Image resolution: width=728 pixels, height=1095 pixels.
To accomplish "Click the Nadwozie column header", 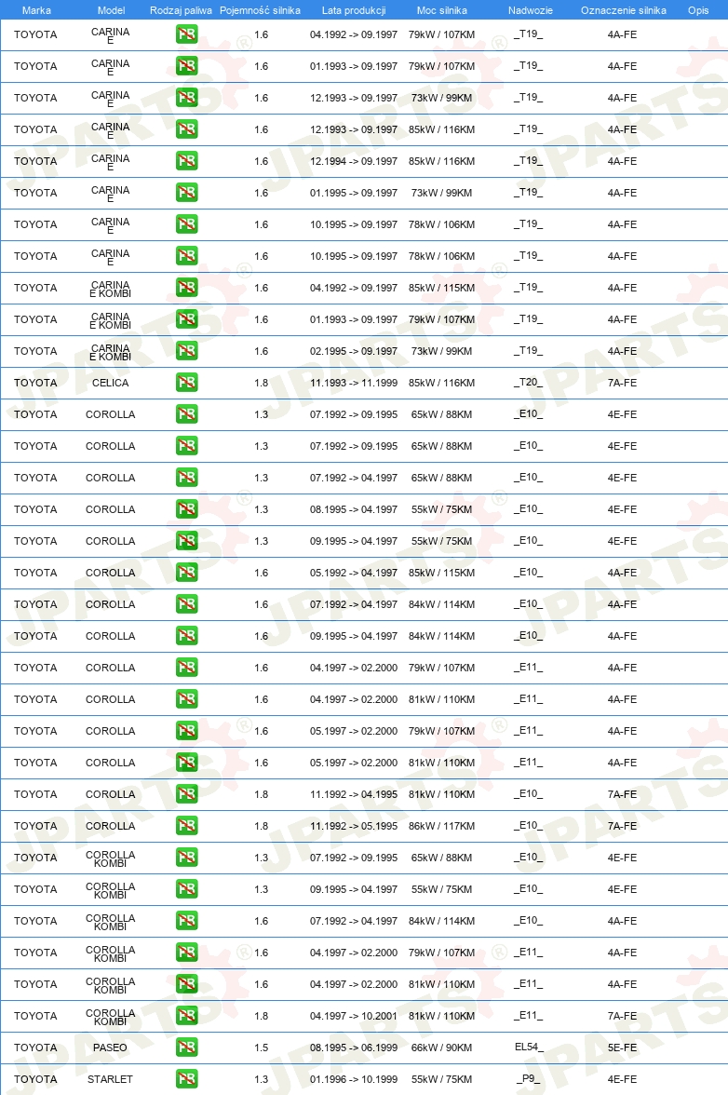I will click(531, 10).
